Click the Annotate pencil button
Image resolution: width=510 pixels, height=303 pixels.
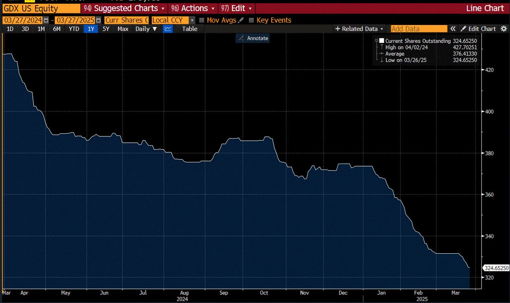pos(252,38)
